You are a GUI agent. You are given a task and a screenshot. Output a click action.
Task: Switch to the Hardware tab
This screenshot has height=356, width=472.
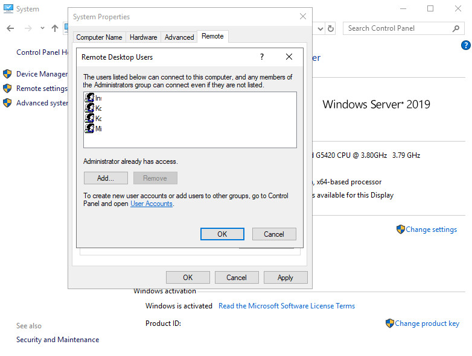click(x=143, y=37)
